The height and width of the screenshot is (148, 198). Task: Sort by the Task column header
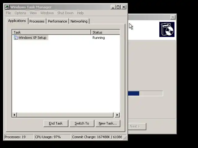pyautogui.click(x=51, y=32)
